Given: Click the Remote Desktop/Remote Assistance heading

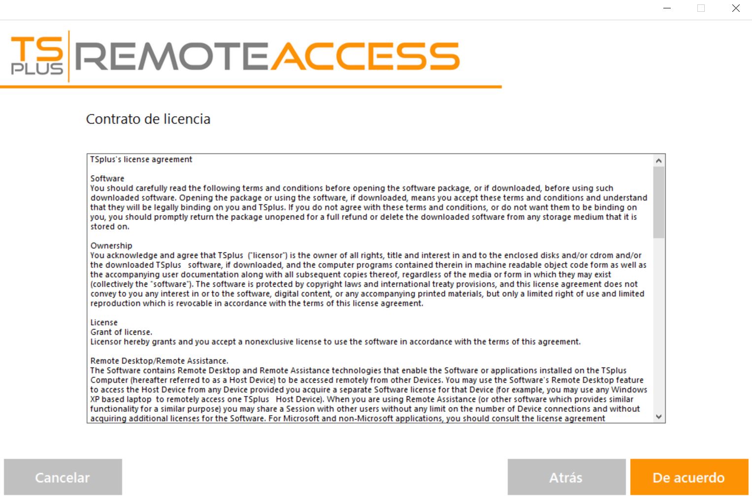Looking at the screenshot, I should coord(159,361).
